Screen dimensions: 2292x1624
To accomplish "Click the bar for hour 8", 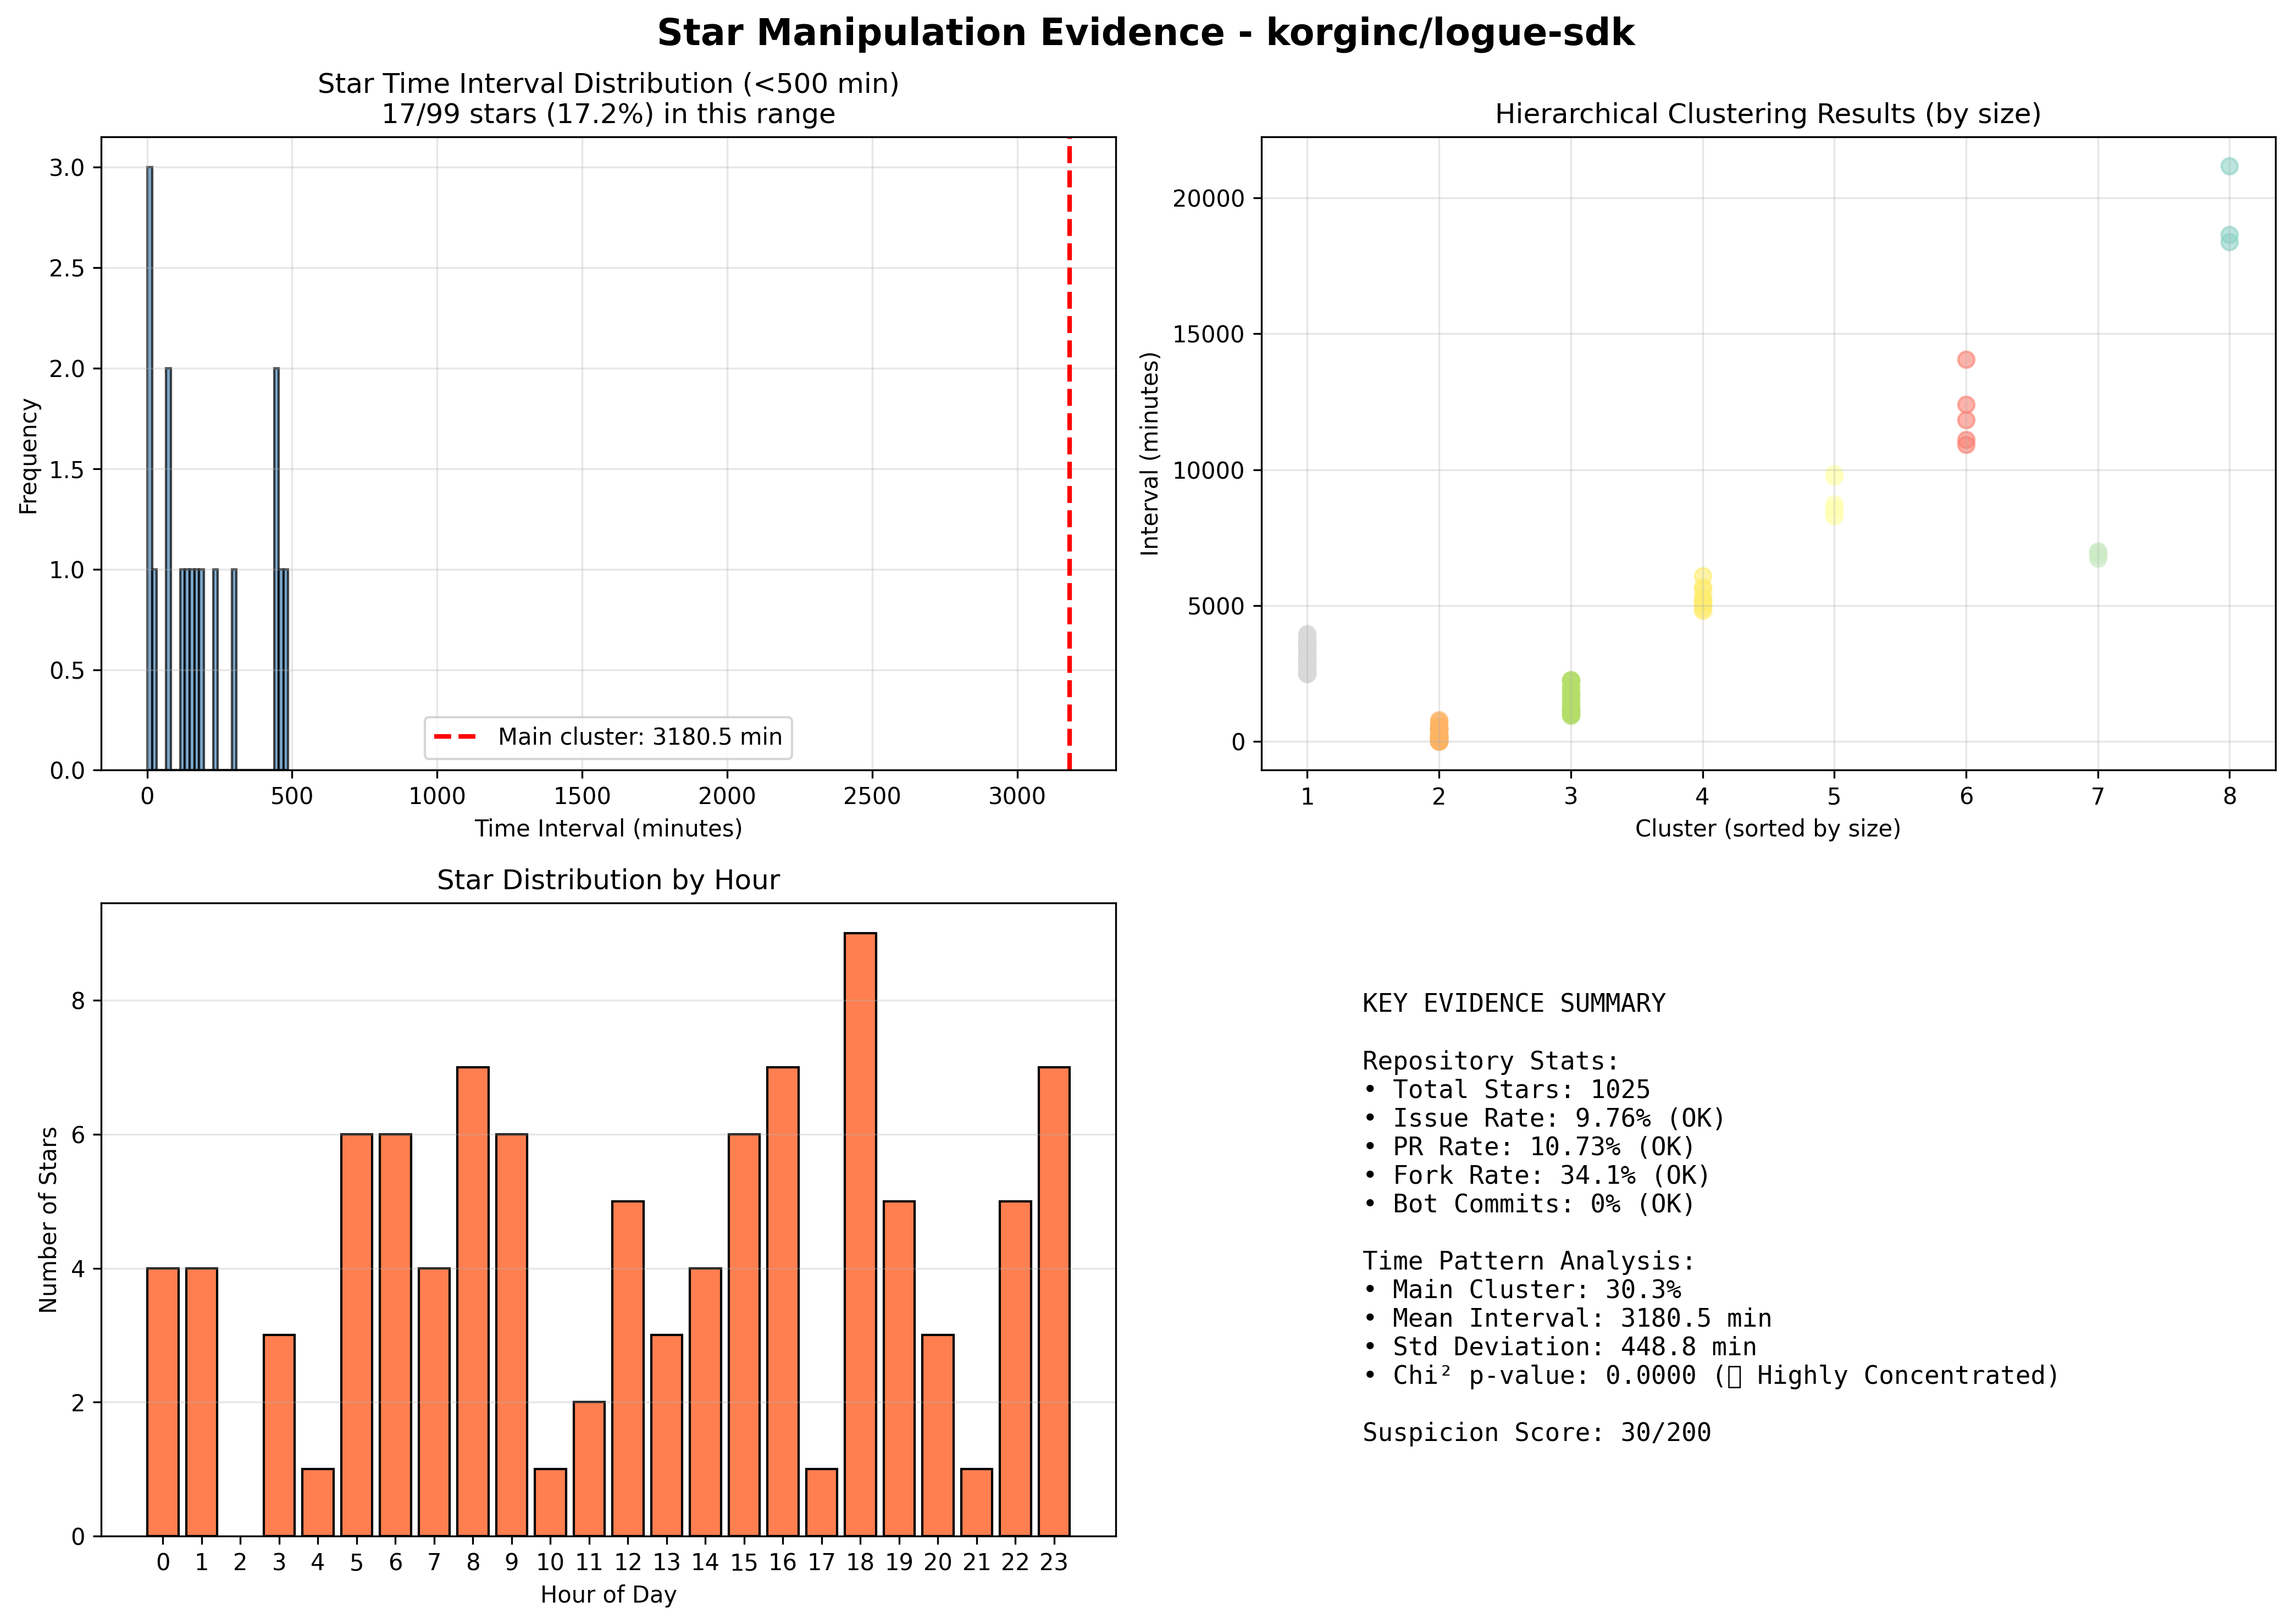I will (x=473, y=1301).
